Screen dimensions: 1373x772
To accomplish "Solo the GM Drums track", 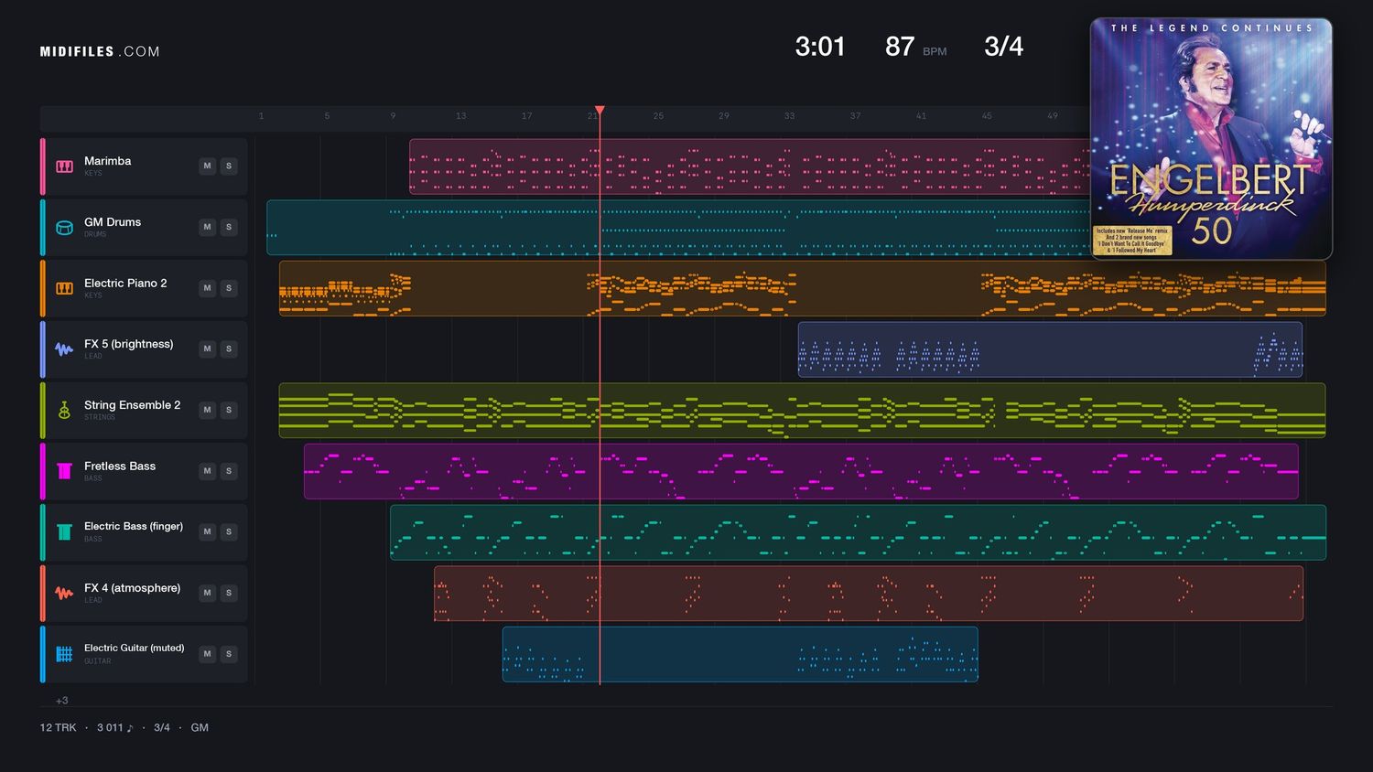I will (229, 227).
